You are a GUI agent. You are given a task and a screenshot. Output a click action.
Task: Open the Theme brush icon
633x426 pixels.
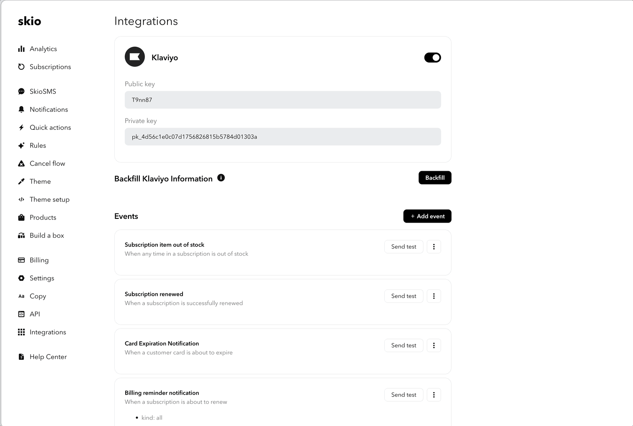pos(21,181)
